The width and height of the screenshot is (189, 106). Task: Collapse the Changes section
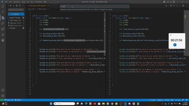coord(8,28)
